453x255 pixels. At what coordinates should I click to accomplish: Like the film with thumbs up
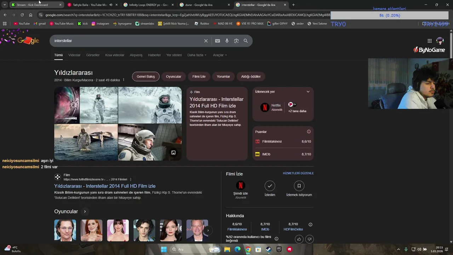coord(299,239)
